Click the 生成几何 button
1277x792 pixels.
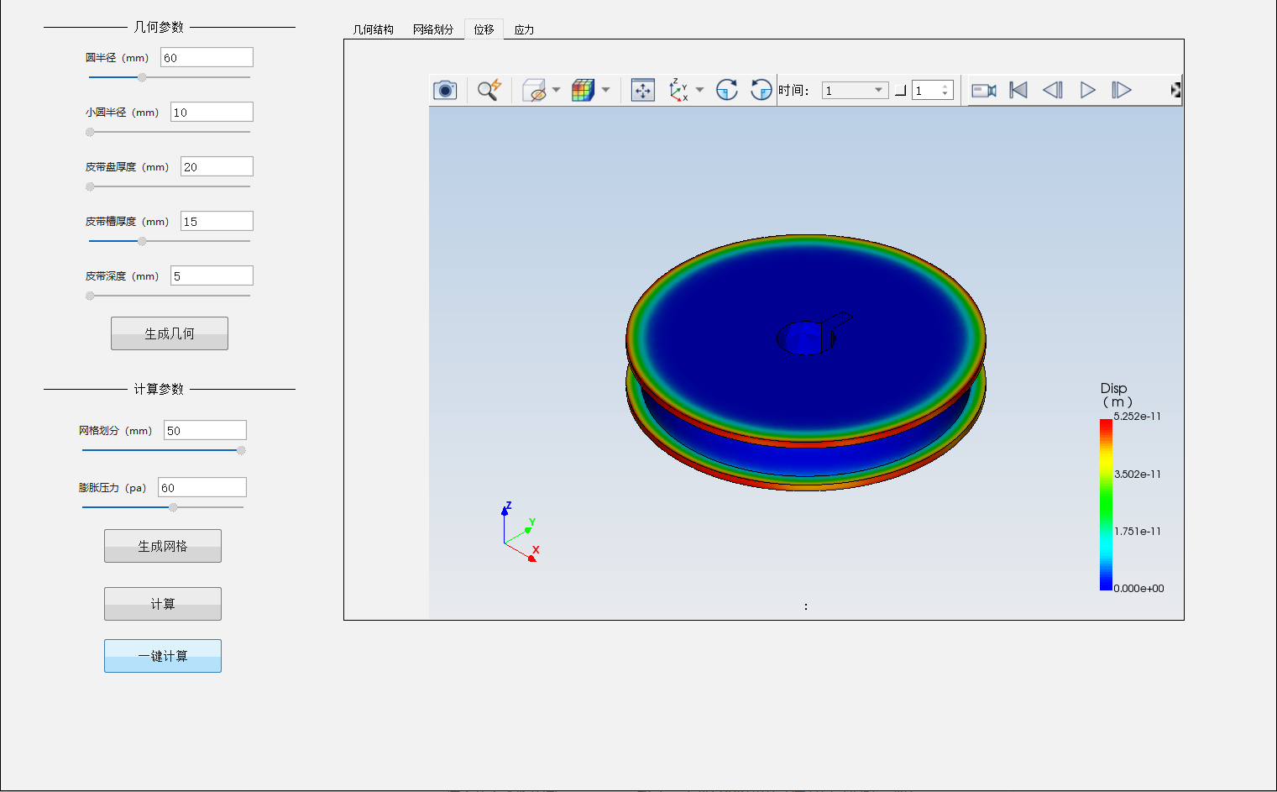tap(170, 333)
